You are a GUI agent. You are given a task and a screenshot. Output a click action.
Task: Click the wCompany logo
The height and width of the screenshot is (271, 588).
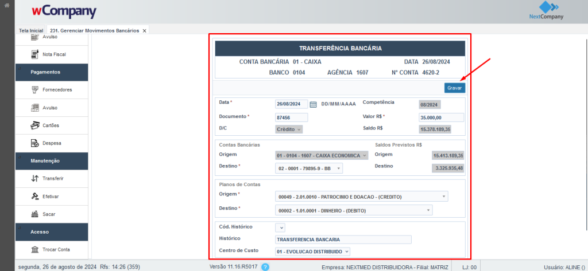point(64,11)
